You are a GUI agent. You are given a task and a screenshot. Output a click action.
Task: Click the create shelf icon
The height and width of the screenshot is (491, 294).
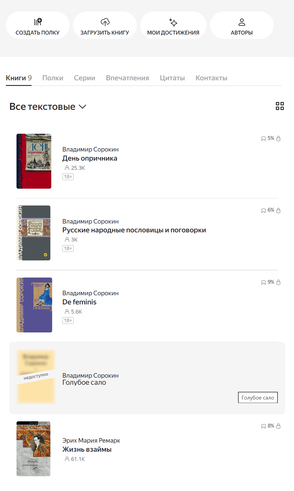[38, 22]
